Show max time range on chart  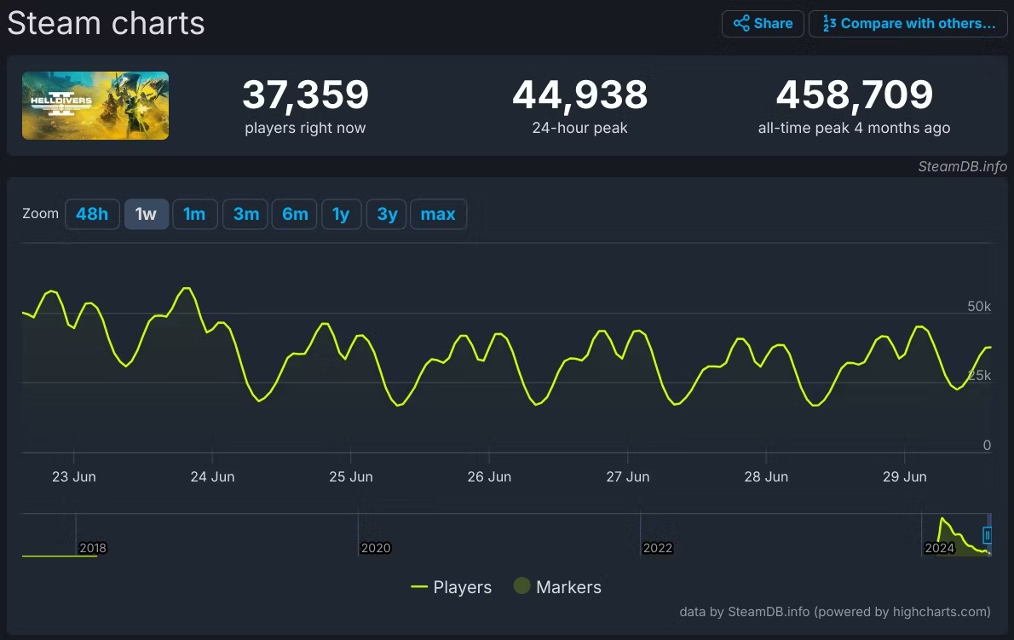(438, 214)
